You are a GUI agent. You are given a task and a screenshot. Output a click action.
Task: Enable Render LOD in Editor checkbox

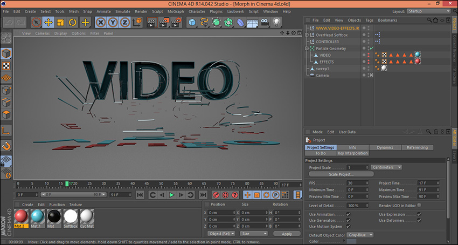click(x=419, y=206)
